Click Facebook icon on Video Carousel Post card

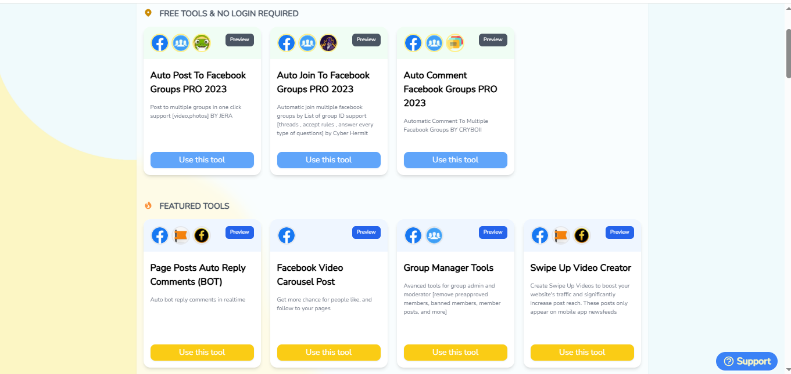pos(287,235)
